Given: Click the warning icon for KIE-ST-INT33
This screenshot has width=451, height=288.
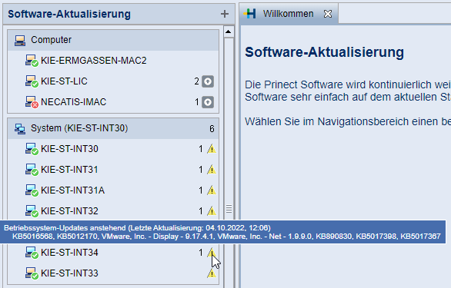Looking at the screenshot, I should point(212,273).
